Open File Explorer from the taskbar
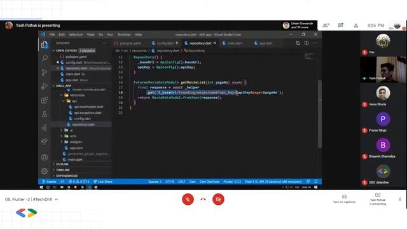Screen dimensions: 407x229 [x=62, y=187]
